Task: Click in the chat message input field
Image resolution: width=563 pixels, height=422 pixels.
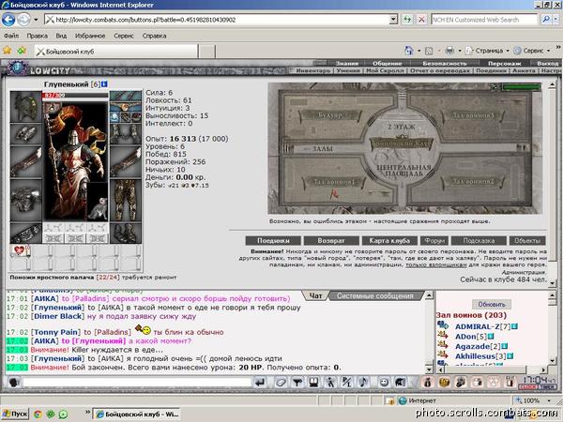Action: pos(137,383)
